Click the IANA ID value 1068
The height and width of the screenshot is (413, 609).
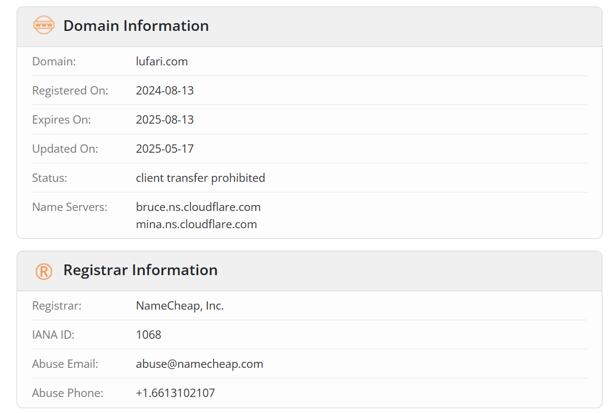click(148, 335)
